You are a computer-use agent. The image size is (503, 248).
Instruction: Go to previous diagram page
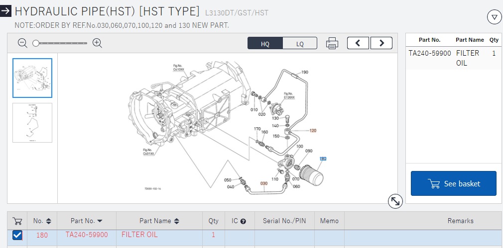pyautogui.click(x=358, y=43)
